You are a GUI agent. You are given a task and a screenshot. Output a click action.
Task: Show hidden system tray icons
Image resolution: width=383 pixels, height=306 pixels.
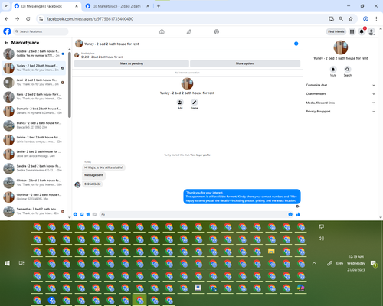click(x=314, y=263)
